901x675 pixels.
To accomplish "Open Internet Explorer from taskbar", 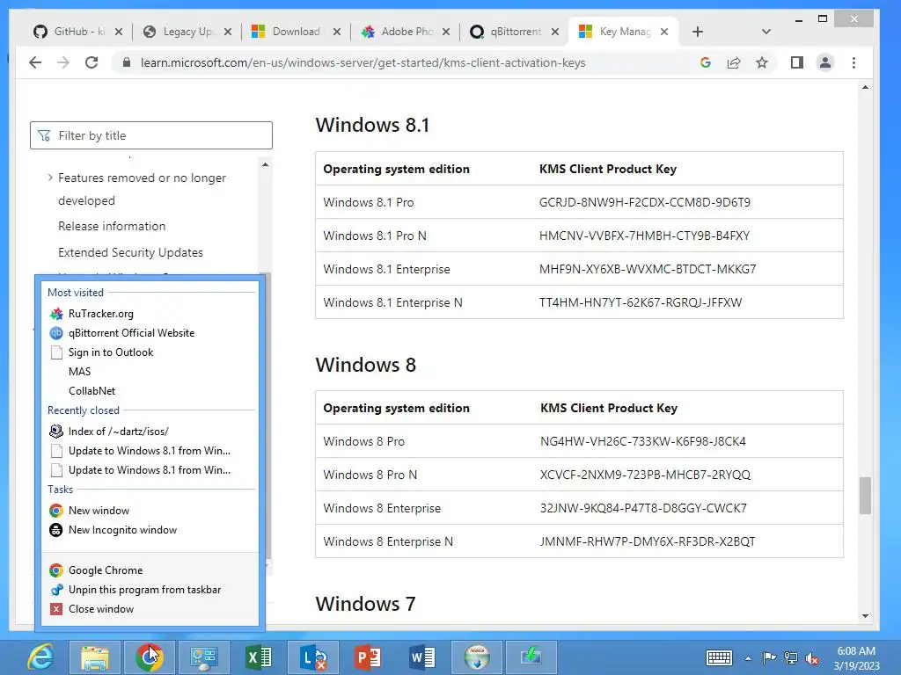I will (x=40, y=657).
